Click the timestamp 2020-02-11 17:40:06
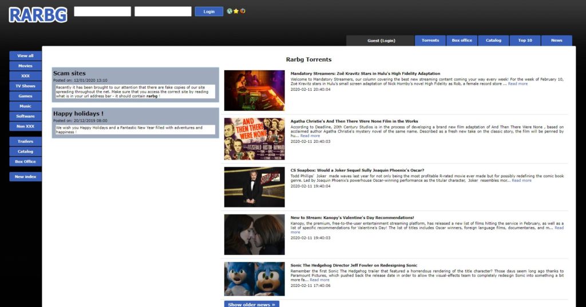Image resolution: width=586 pixels, height=307 pixels. [310, 286]
